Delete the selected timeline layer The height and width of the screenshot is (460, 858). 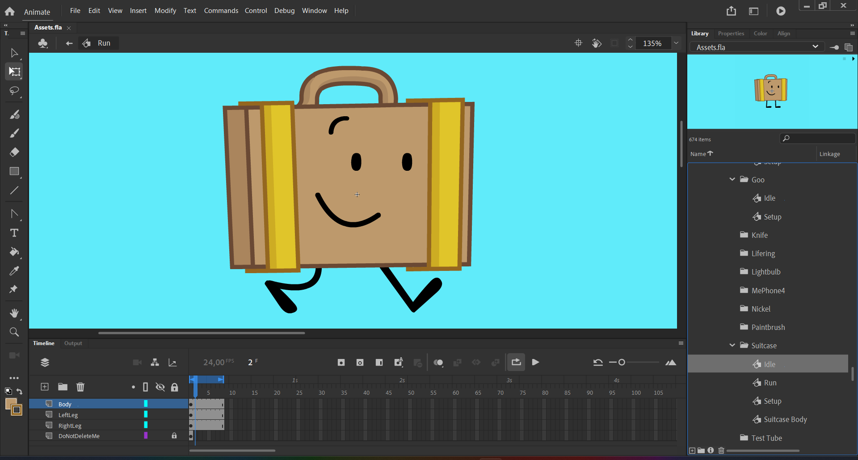tap(80, 387)
